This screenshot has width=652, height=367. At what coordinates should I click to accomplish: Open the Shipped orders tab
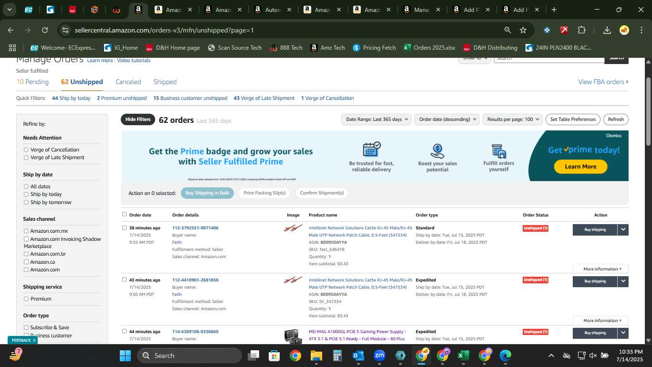pyautogui.click(x=165, y=82)
